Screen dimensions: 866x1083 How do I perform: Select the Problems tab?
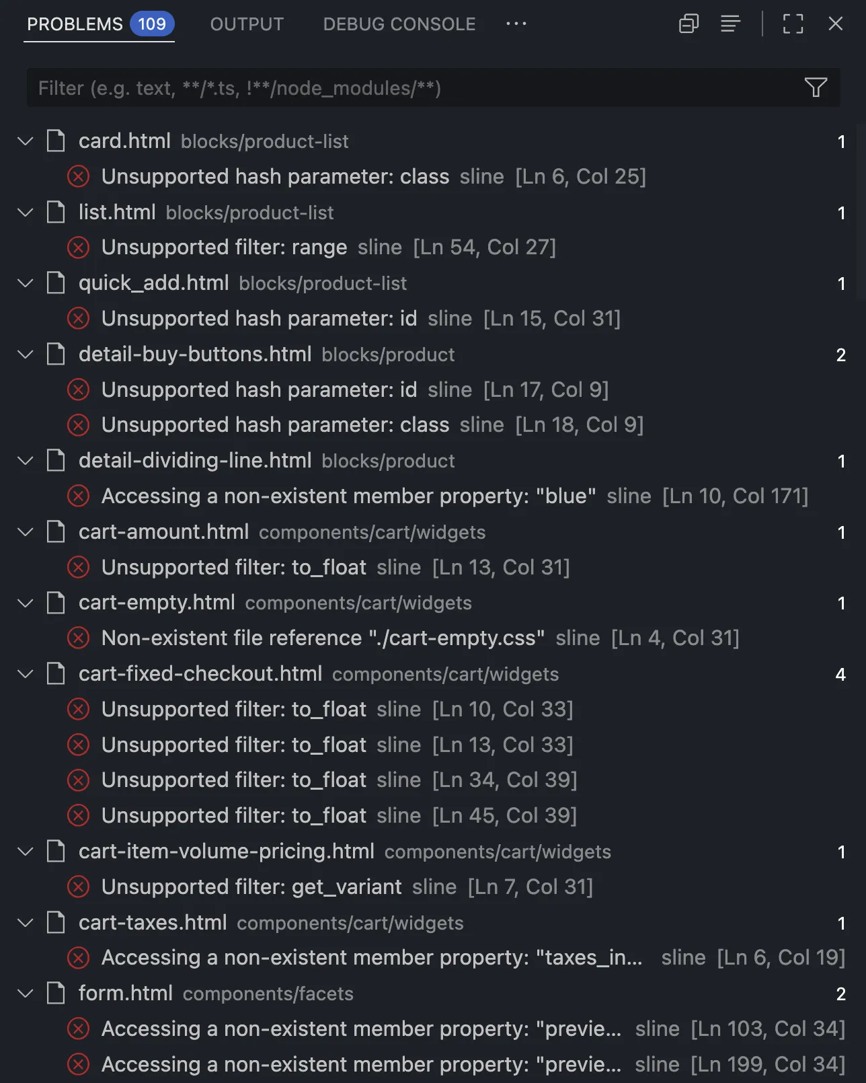coord(75,24)
